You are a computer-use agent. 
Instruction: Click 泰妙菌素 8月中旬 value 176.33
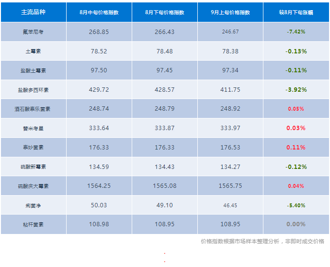click(x=99, y=147)
